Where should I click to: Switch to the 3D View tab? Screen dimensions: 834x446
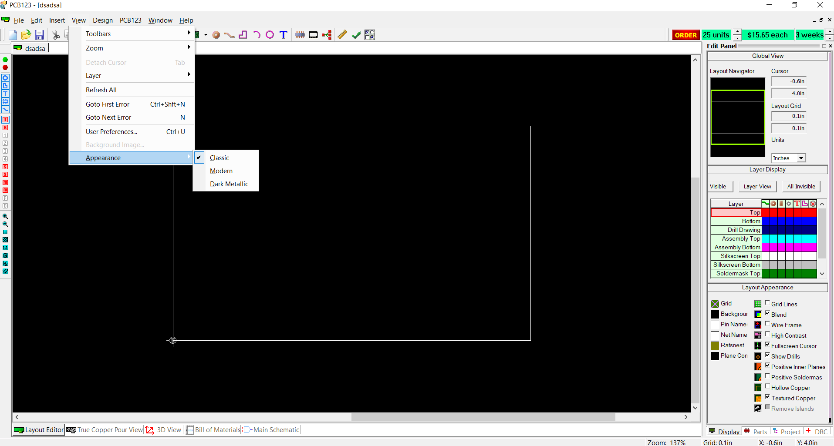click(x=169, y=429)
